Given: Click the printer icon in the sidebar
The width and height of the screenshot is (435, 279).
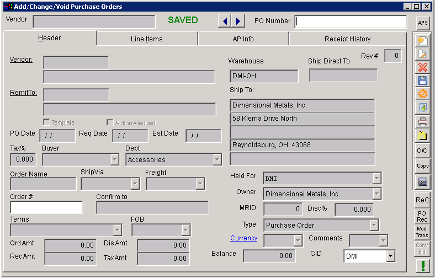Looking at the screenshot, I should [x=423, y=122].
